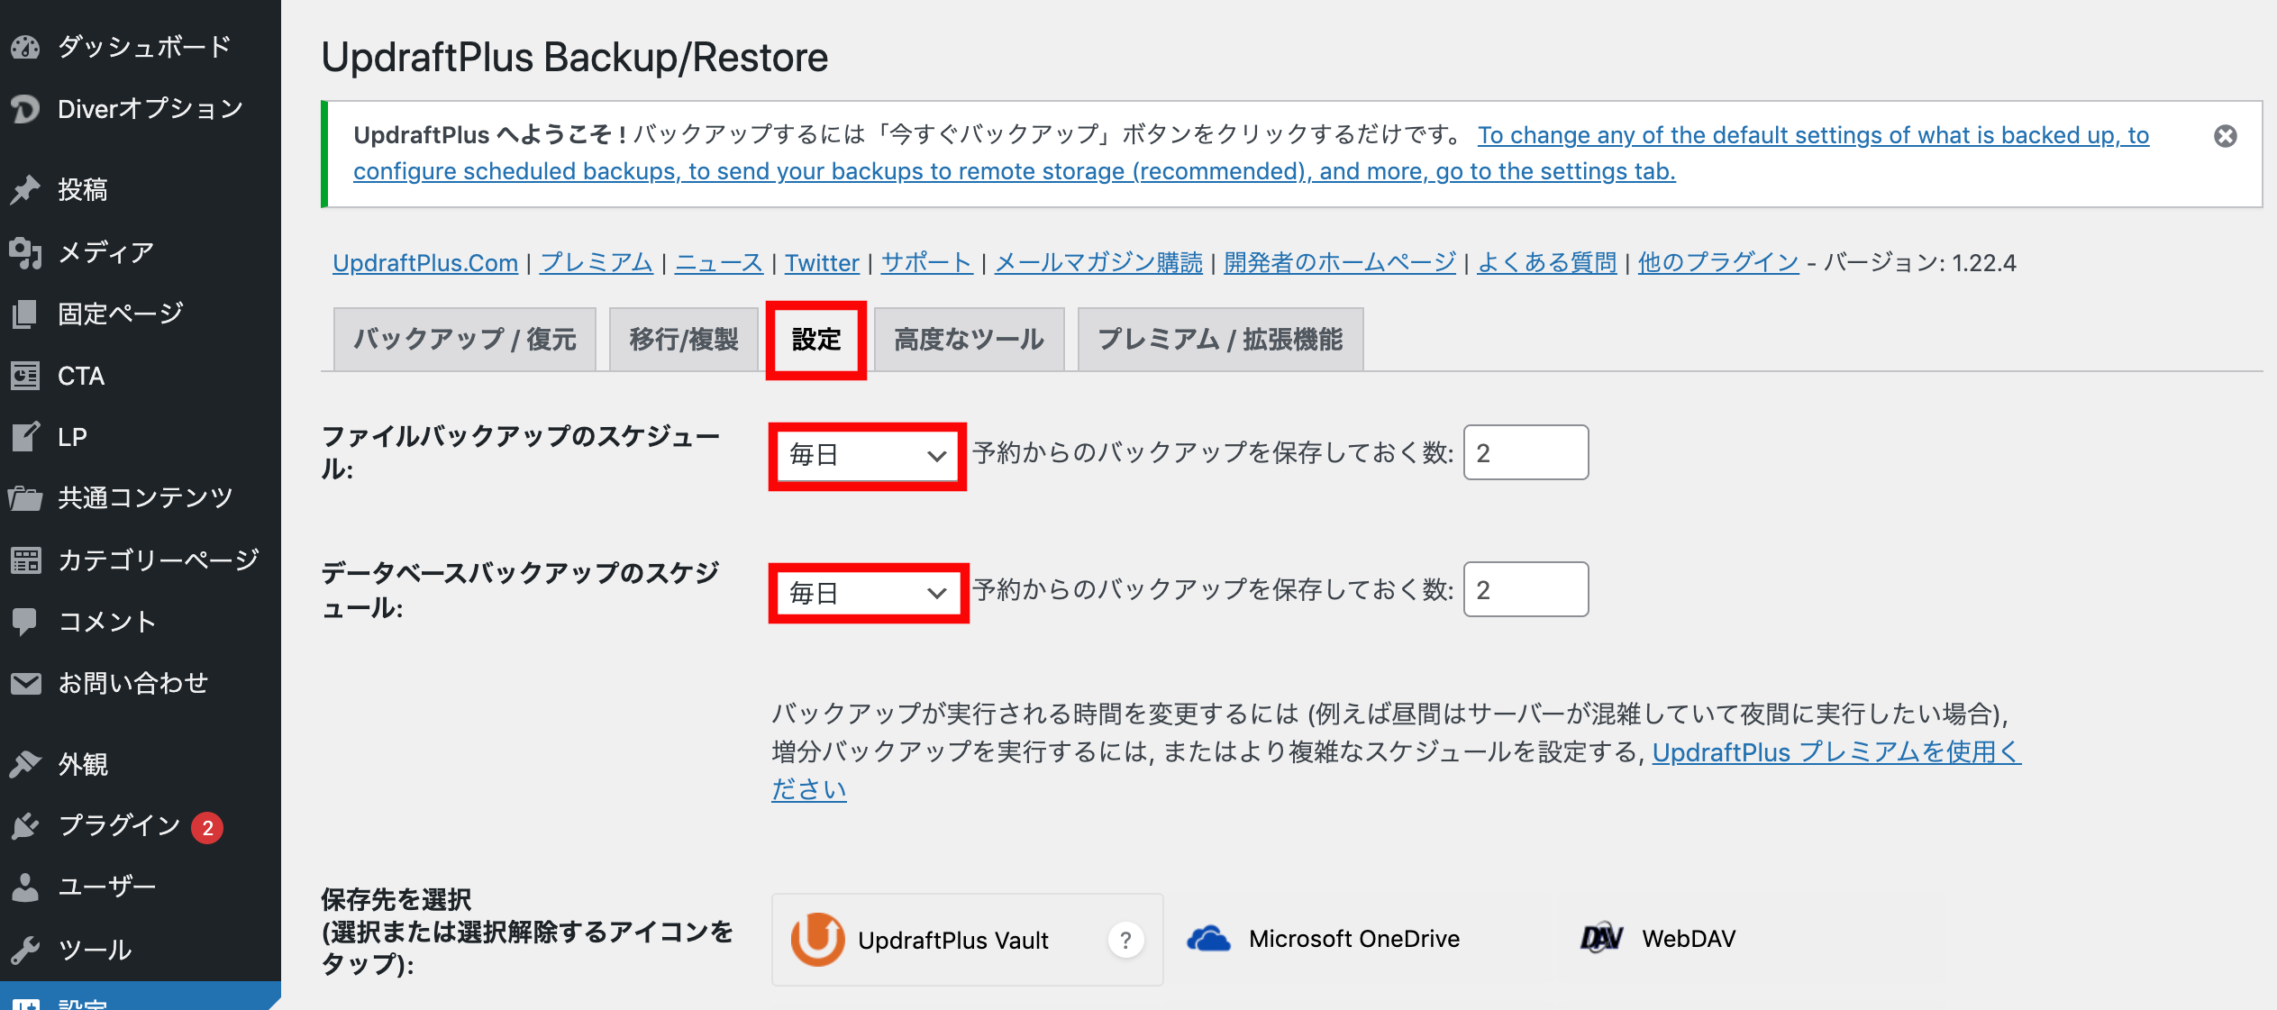Switch to the バックアップ / 復元 tab
Screen dimensions: 2277x1010
(464, 340)
